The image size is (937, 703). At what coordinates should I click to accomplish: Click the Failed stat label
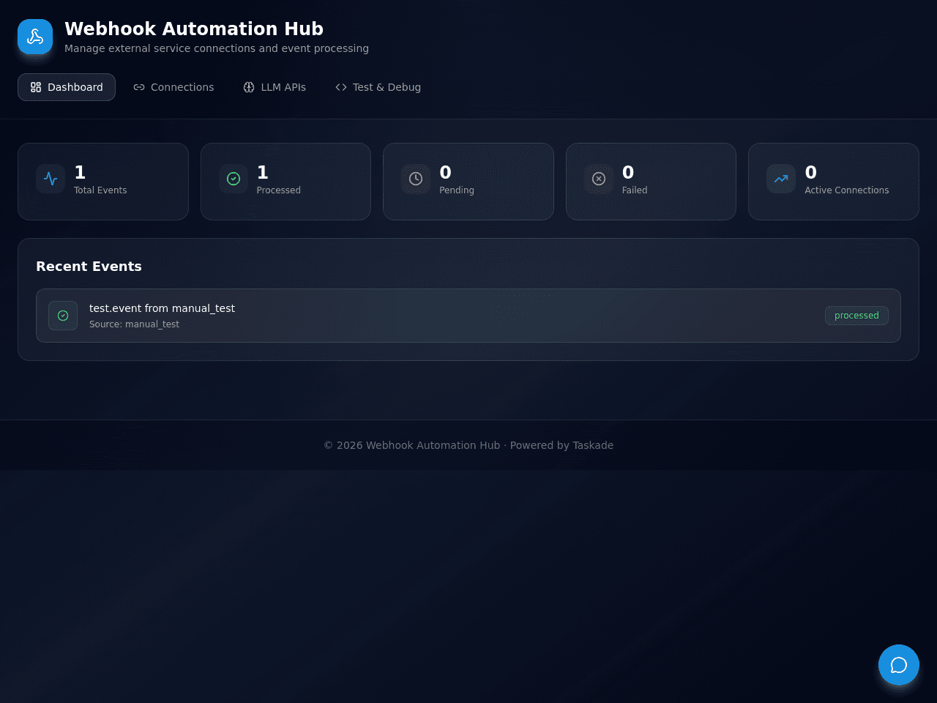click(x=635, y=190)
